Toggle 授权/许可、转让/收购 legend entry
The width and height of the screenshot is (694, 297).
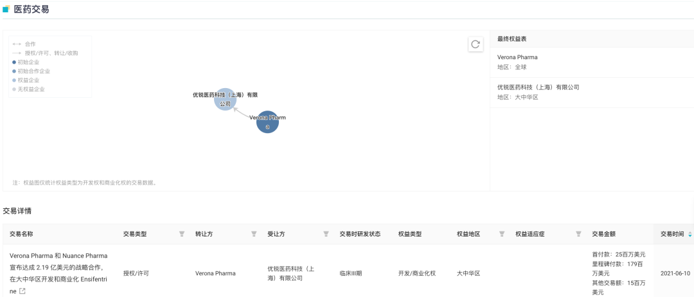point(45,53)
